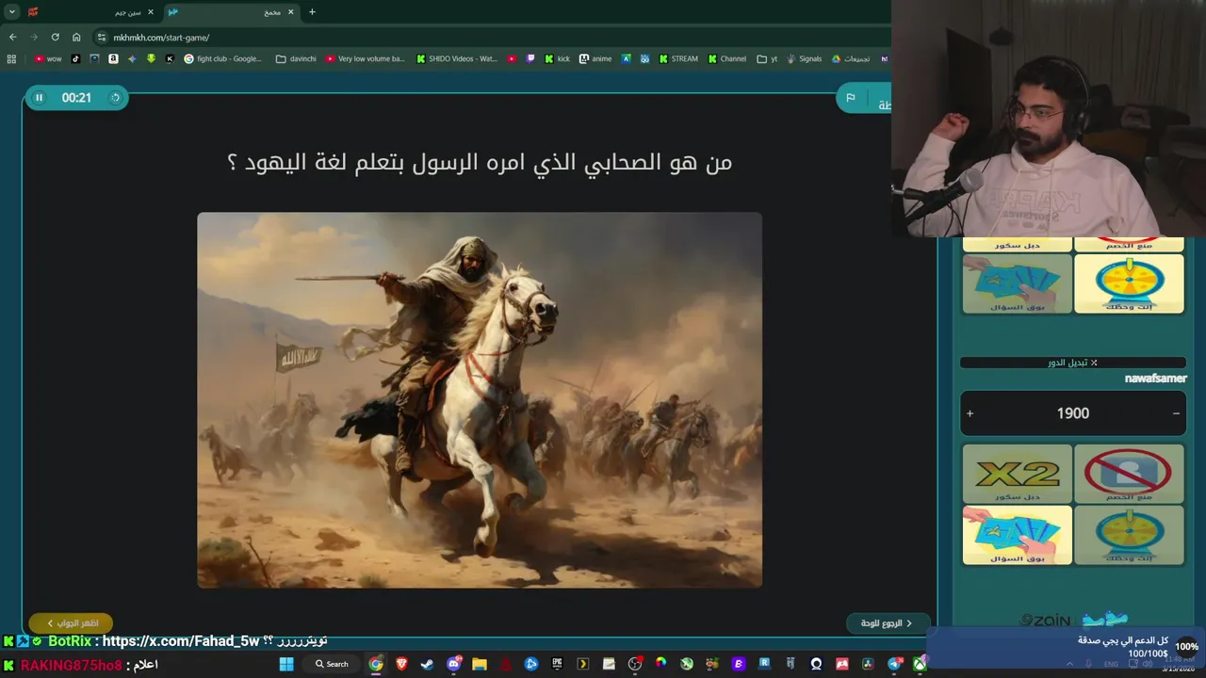Open File Explorer from taskbar
The image size is (1206, 678).
[x=480, y=664]
